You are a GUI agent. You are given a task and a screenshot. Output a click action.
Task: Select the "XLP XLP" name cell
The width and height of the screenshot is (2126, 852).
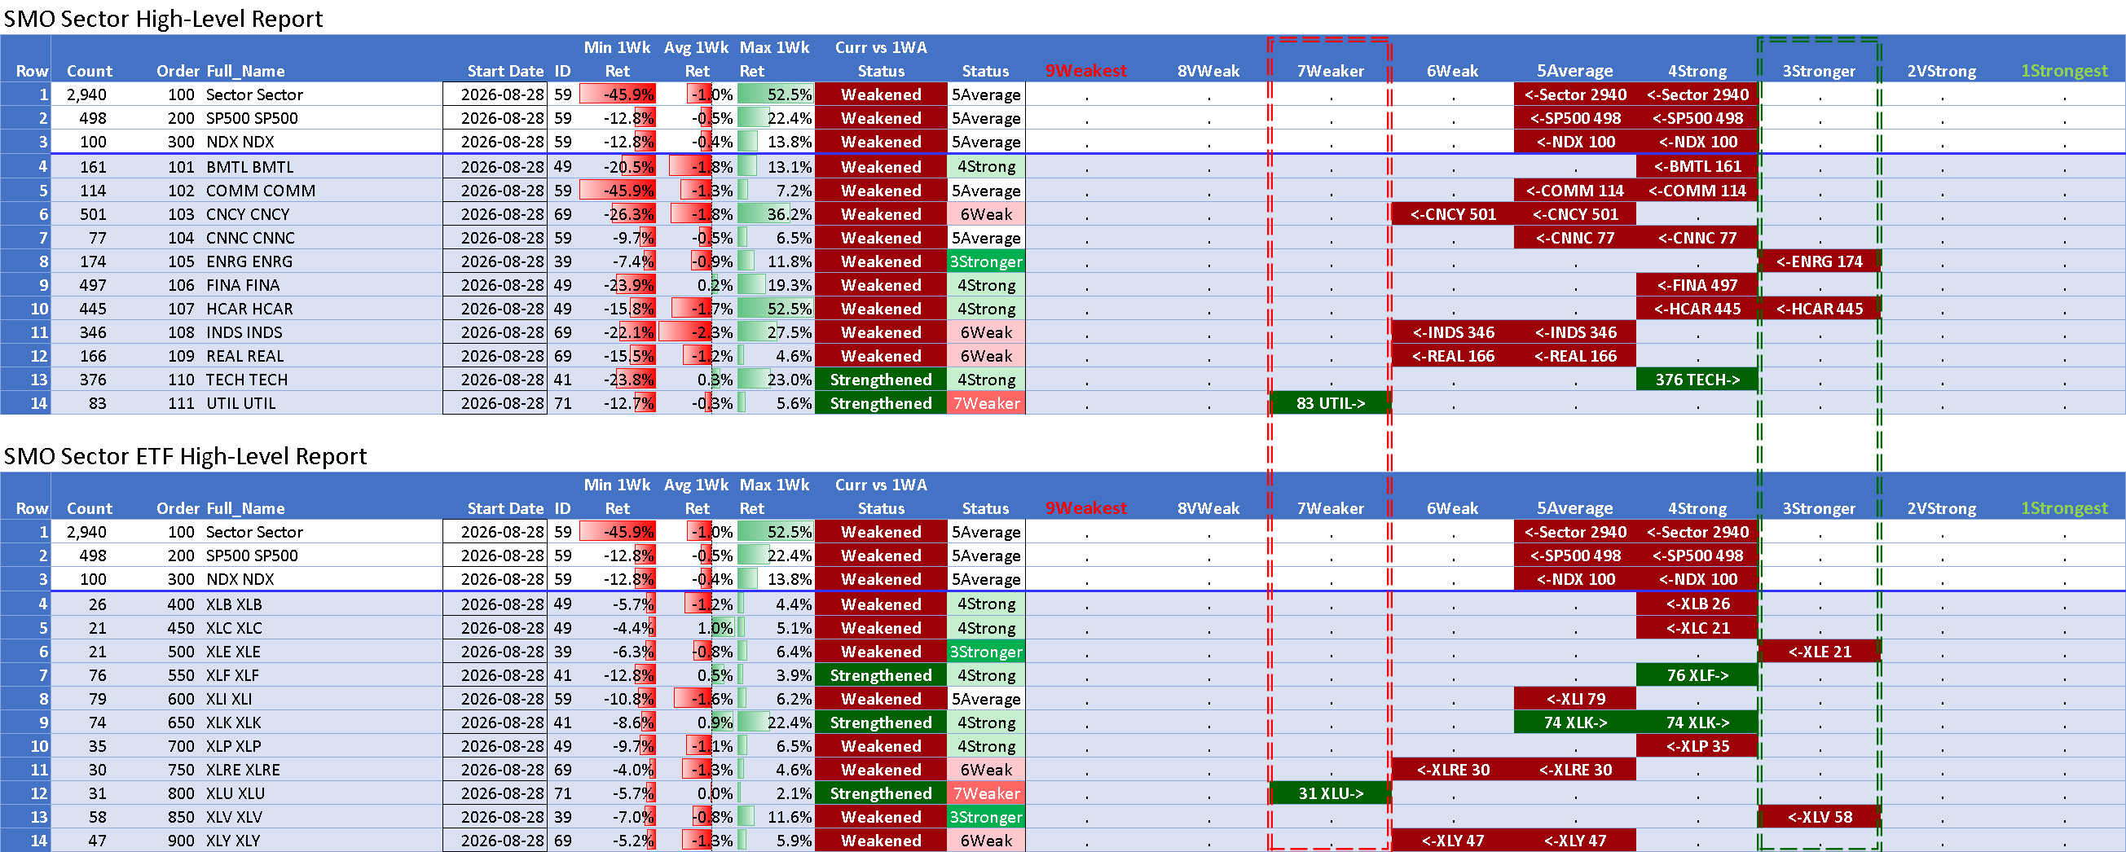234,746
